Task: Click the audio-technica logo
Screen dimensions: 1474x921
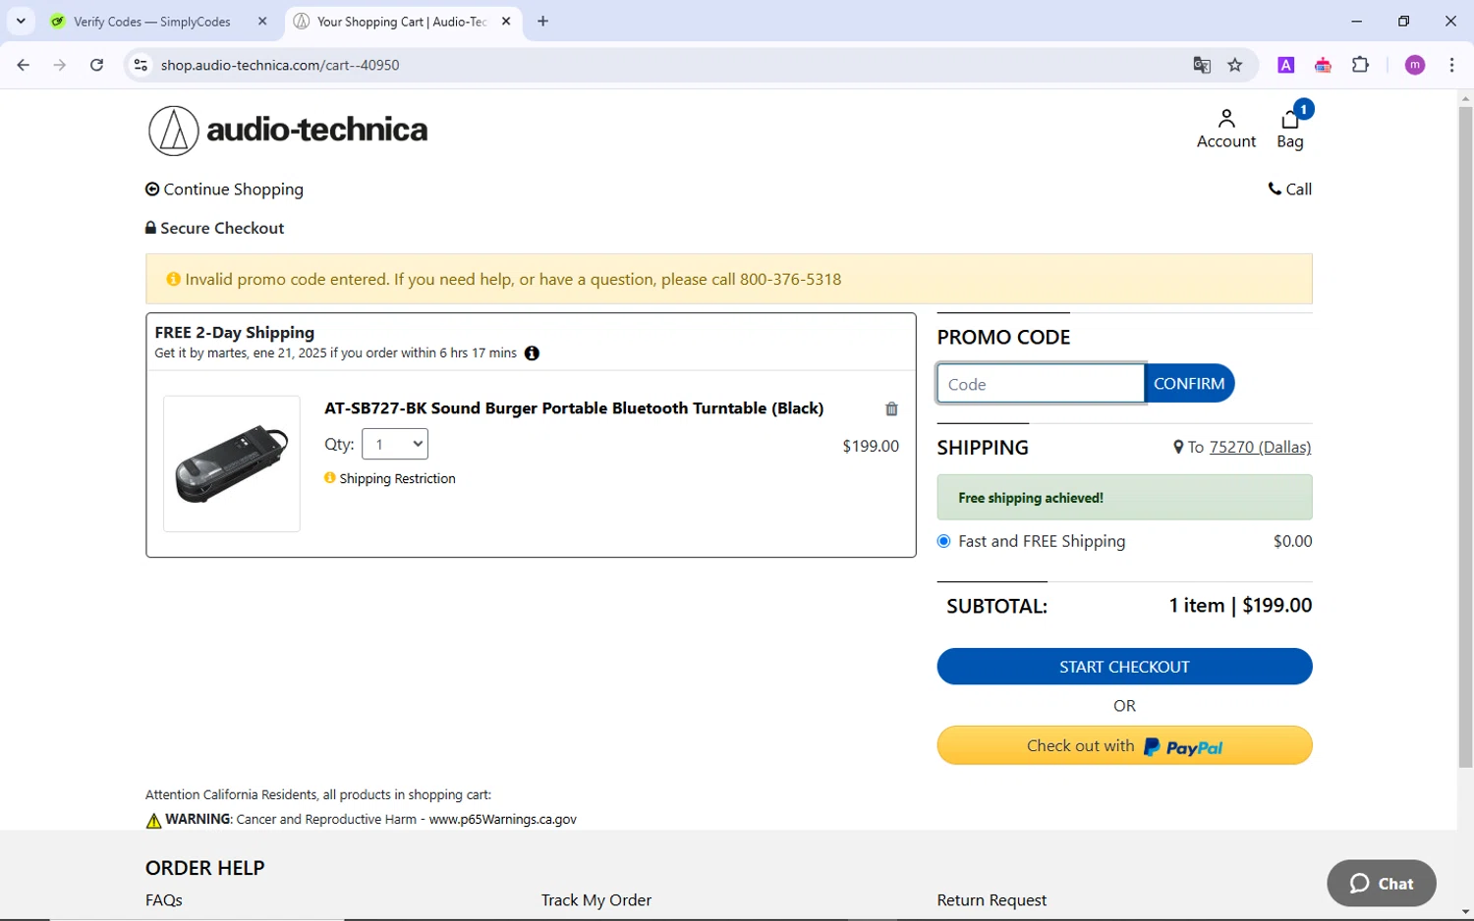Action: coord(288,131)
